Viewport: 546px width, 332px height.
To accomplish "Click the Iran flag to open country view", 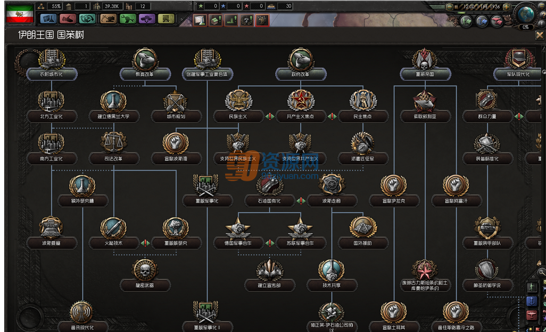I will tap(20, 13).
